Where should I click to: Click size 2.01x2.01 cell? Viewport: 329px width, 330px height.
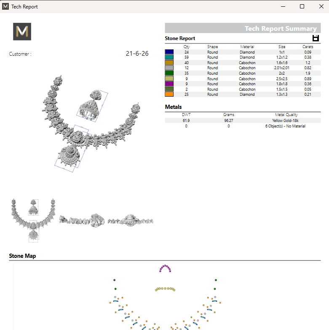tap(281, 68)
